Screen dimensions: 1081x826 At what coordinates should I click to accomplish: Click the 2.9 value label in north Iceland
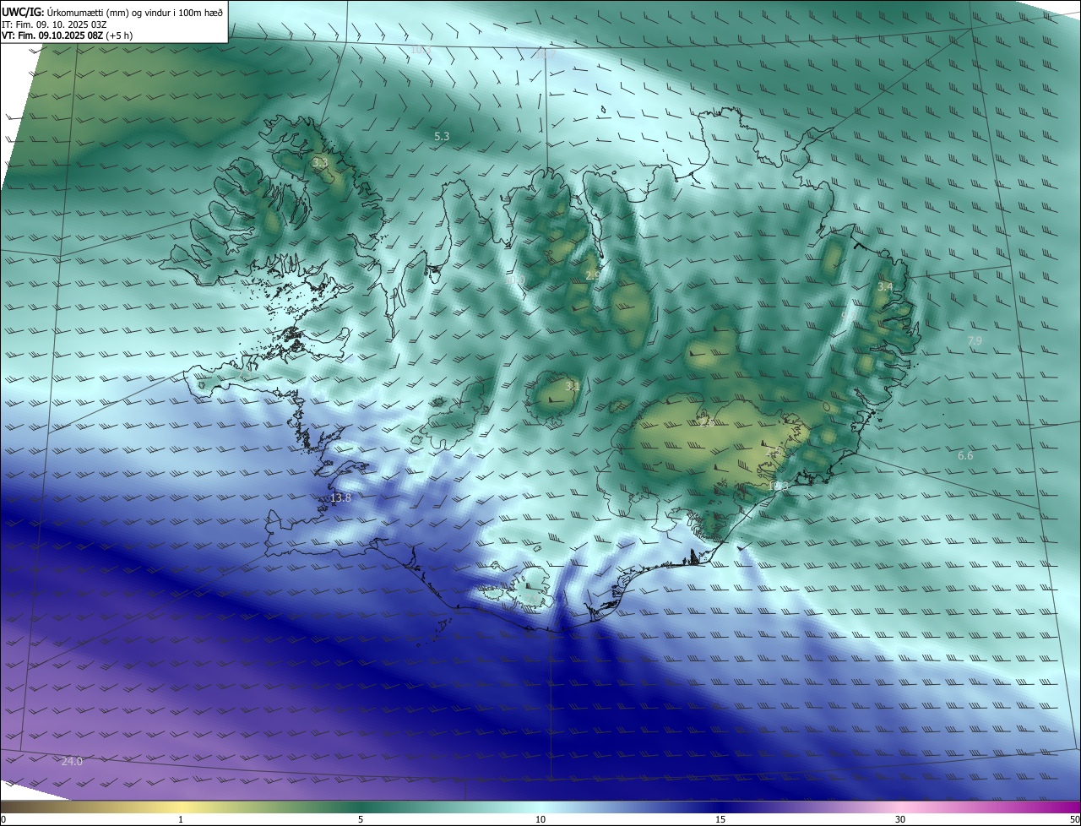[593, 275]
